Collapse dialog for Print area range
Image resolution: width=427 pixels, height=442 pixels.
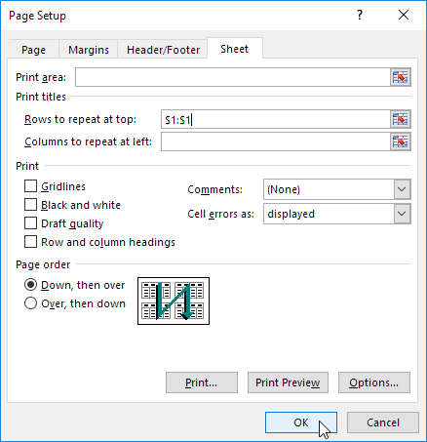pyautogui.click(x=401, y=77)
